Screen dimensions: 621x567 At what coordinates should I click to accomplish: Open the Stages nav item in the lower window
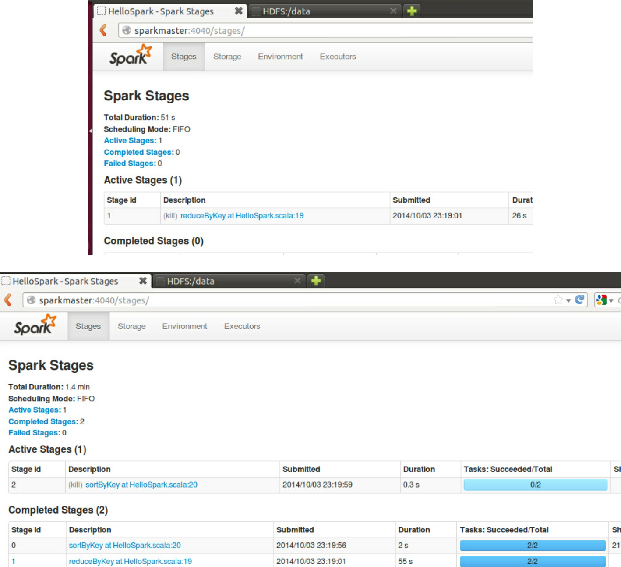(x=88, y=326)
